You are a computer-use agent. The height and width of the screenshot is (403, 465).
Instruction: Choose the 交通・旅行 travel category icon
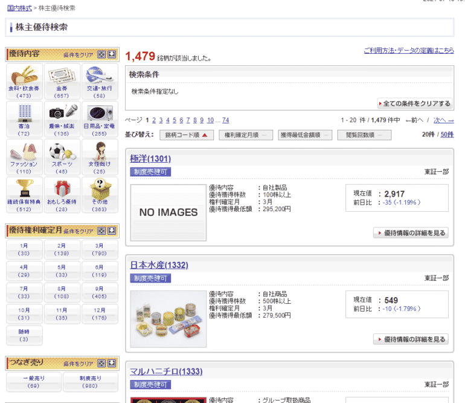[x=100, y=81]
